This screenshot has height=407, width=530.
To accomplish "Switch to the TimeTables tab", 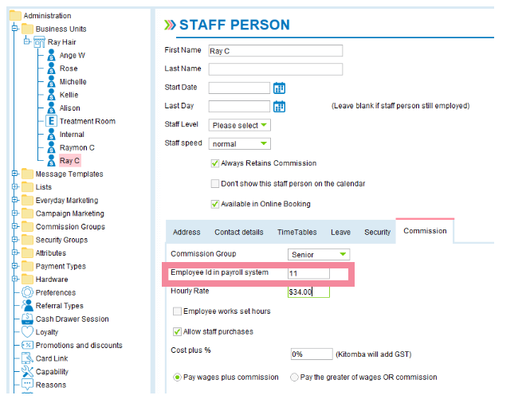I will coord(297,233).
